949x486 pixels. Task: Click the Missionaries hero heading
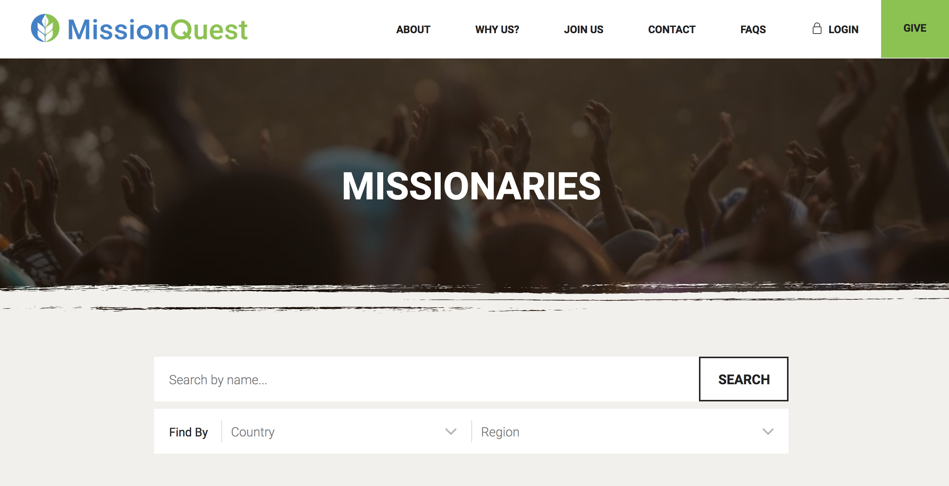(x=471, y=186)
